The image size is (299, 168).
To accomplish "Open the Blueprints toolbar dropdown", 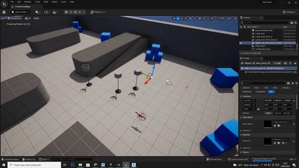I will click(47, 12).
